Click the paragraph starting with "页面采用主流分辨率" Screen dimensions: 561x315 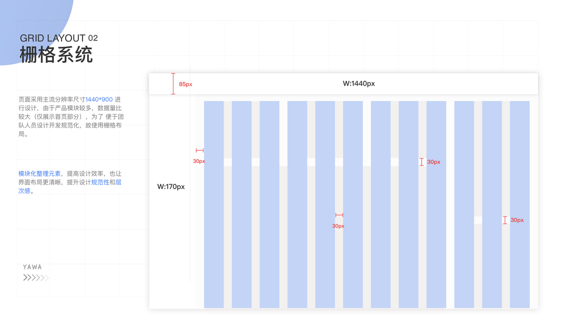tap(70, 117)
